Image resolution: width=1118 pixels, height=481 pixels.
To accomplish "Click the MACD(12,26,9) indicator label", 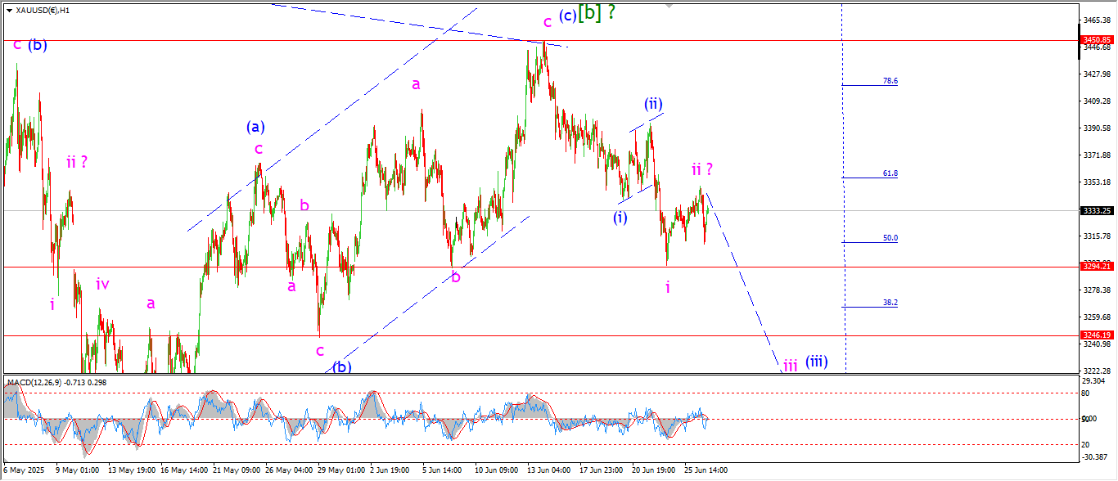I will click(x=40, y=382).
